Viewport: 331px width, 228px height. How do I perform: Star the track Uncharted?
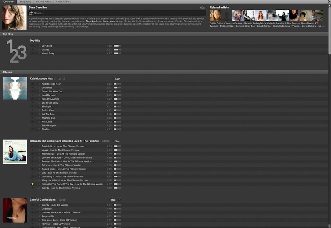(32, 88)
